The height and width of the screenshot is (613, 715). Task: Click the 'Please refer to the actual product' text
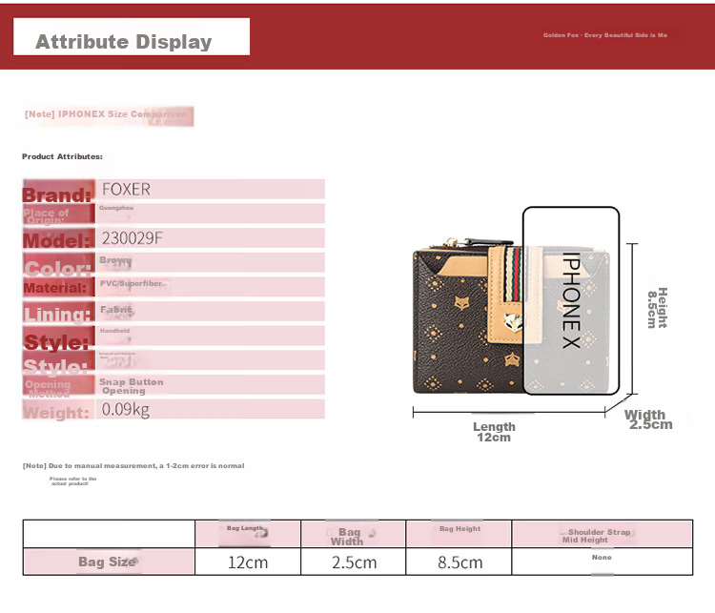point(72,481)
